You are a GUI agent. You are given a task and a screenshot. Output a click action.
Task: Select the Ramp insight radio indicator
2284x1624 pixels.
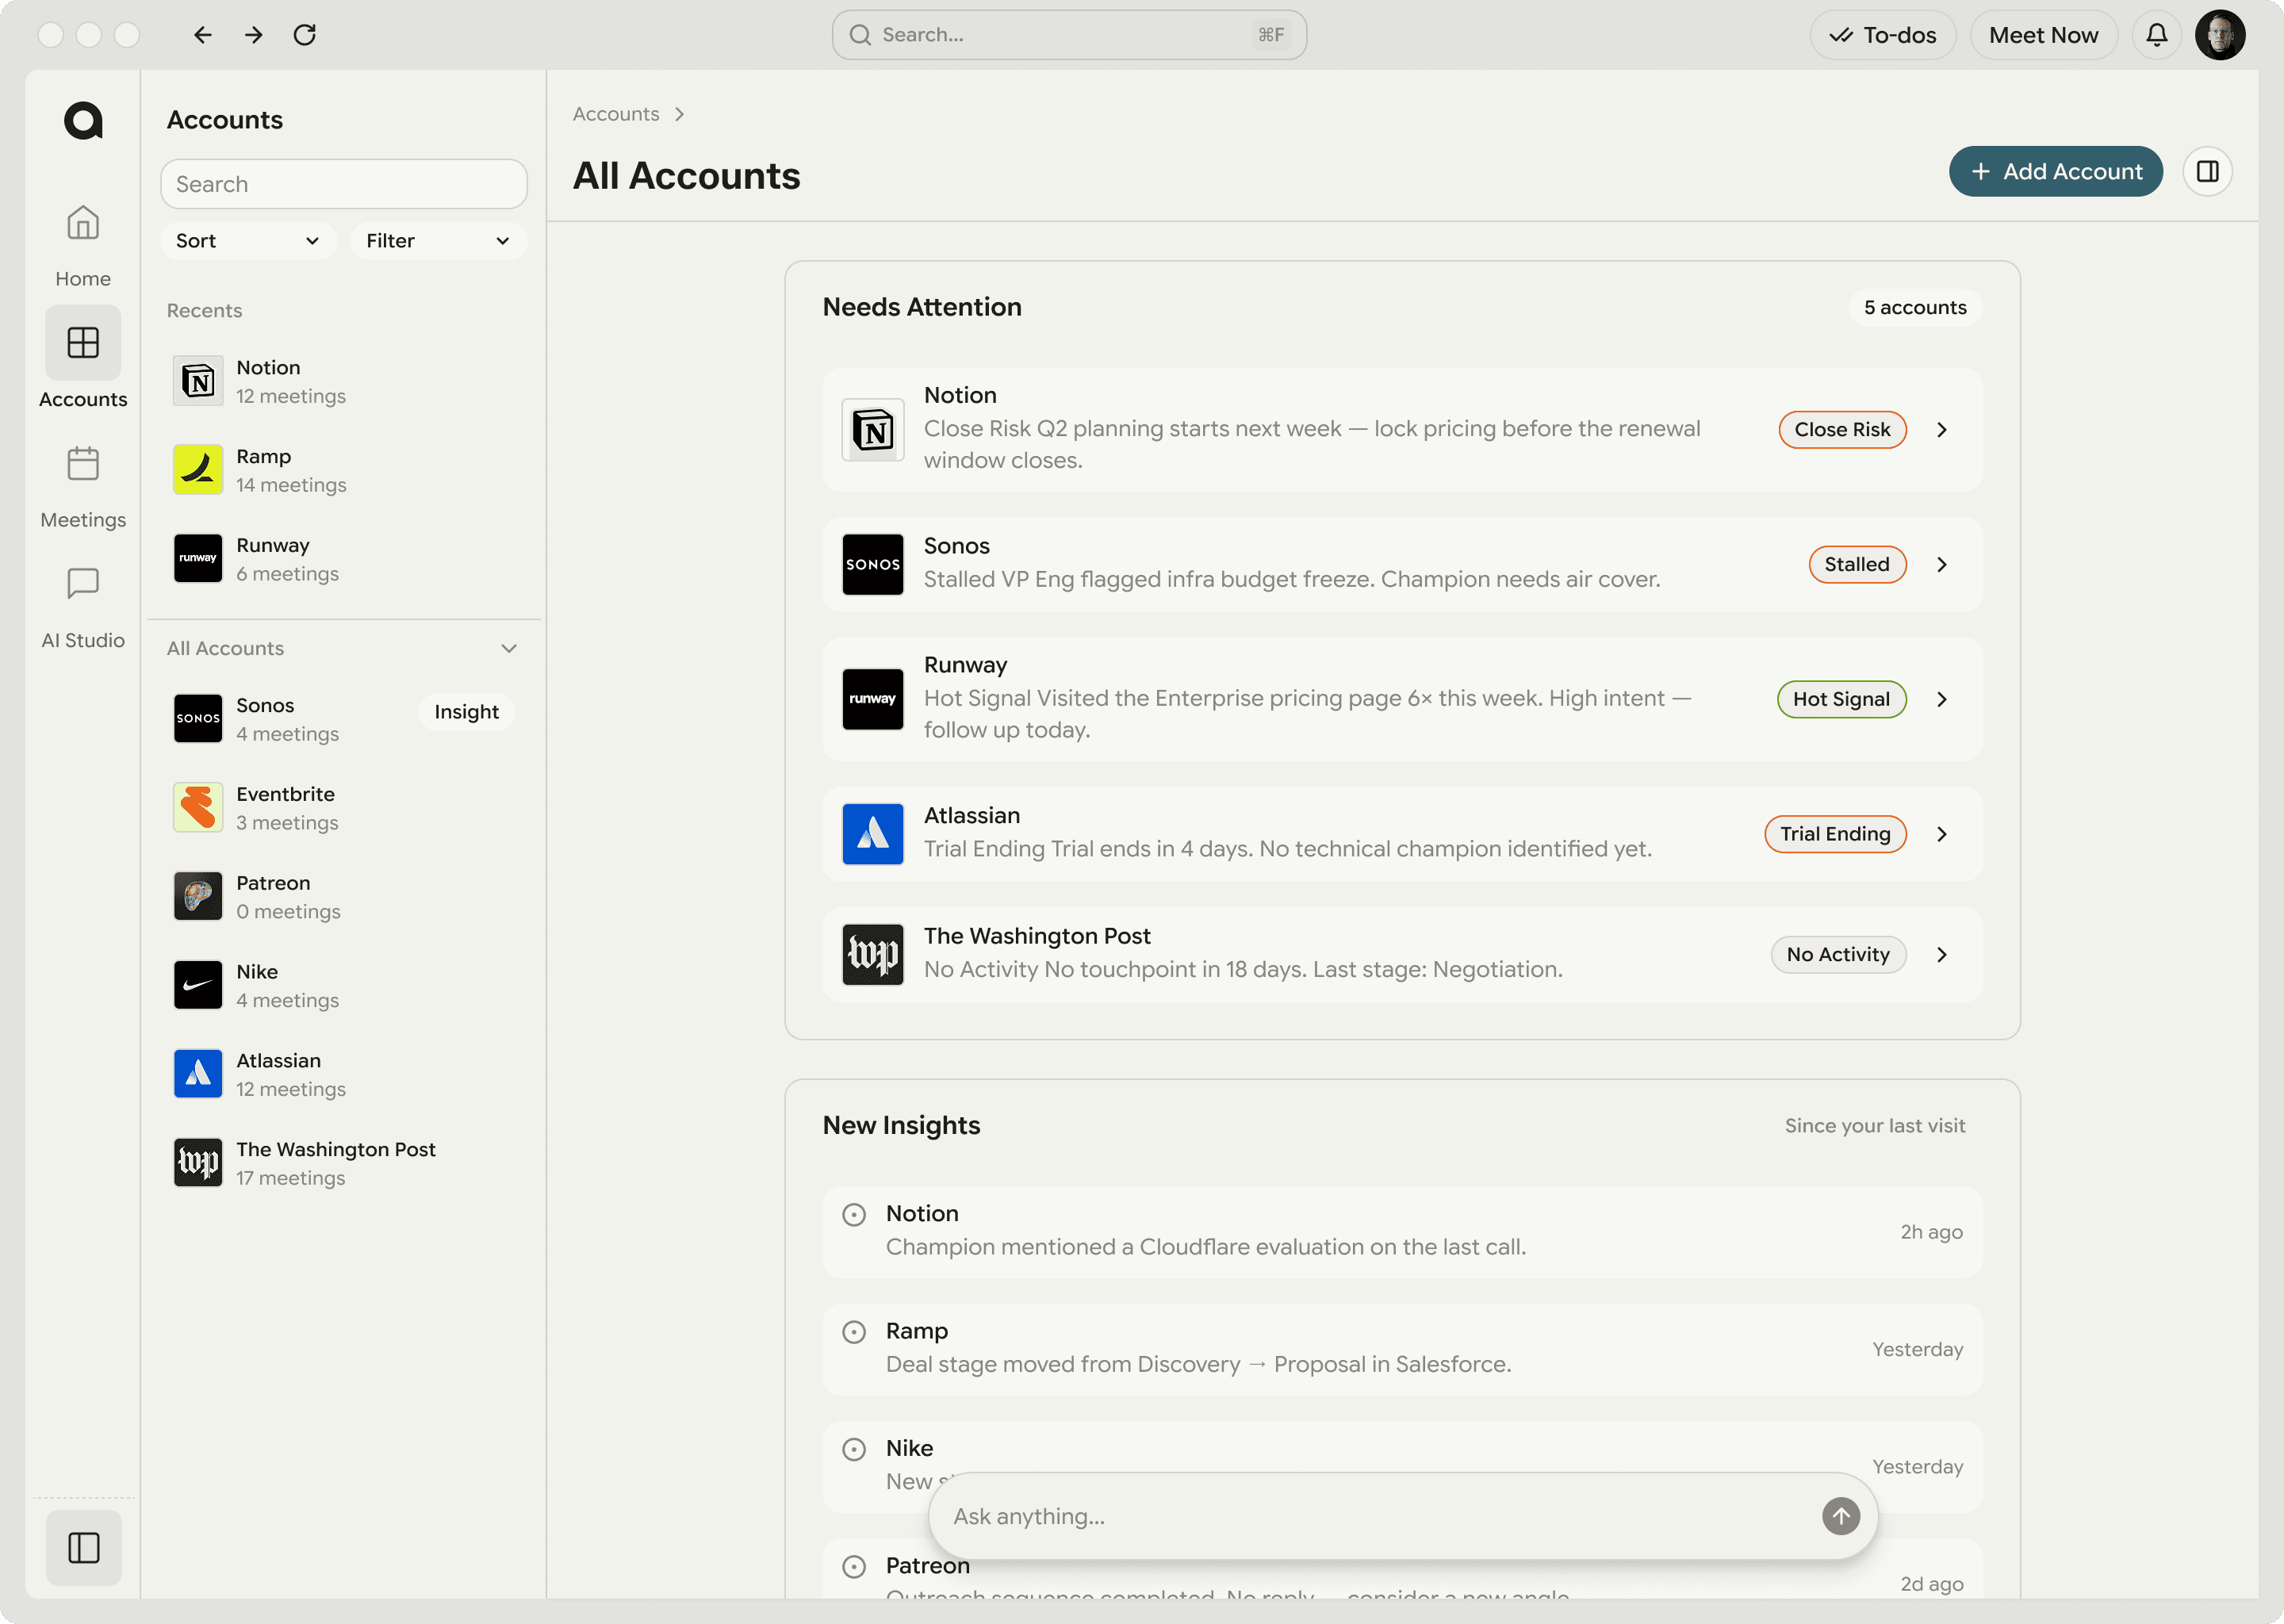coord(854,1331)
